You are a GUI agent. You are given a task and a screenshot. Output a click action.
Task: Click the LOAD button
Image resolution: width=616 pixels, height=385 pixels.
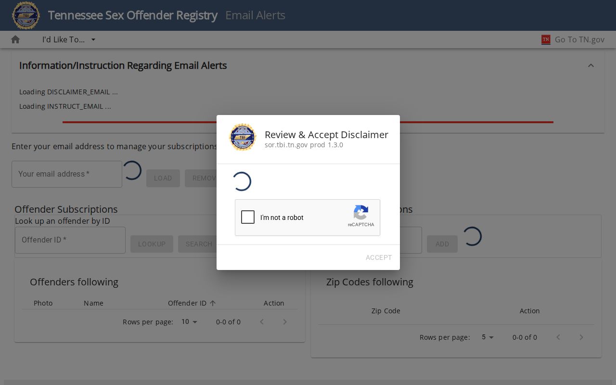(x=163, y=178)
